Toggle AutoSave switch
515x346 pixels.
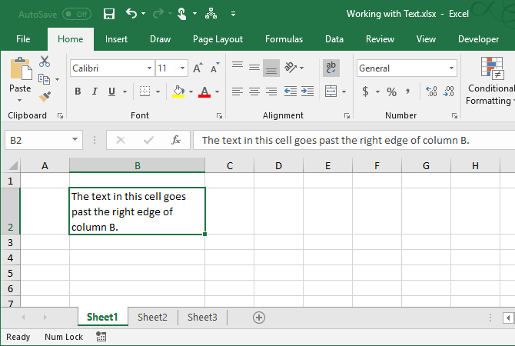tap(76, 14)
